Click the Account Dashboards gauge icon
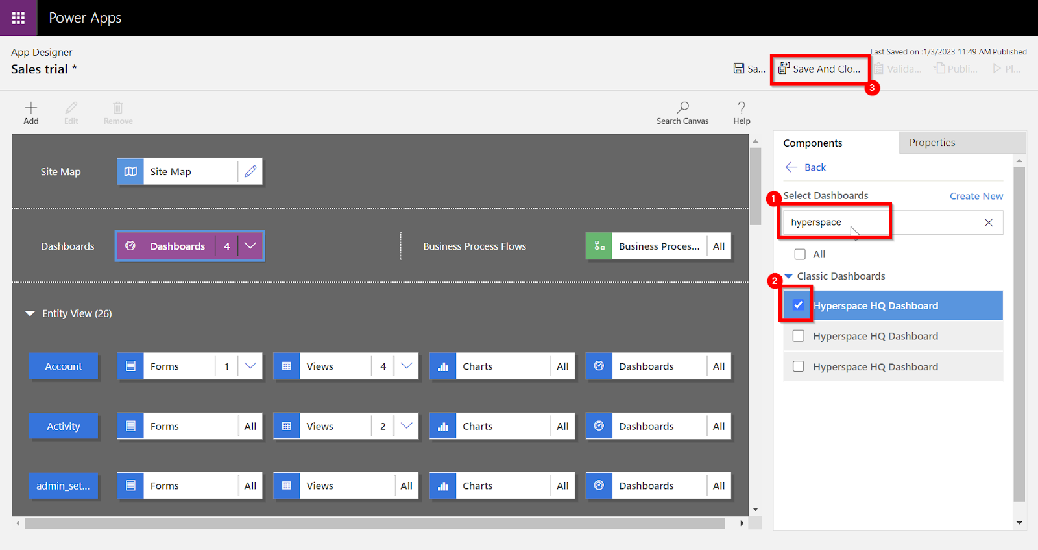The height and width of the screenshot is (550, 1038). [x=599, y=366]
